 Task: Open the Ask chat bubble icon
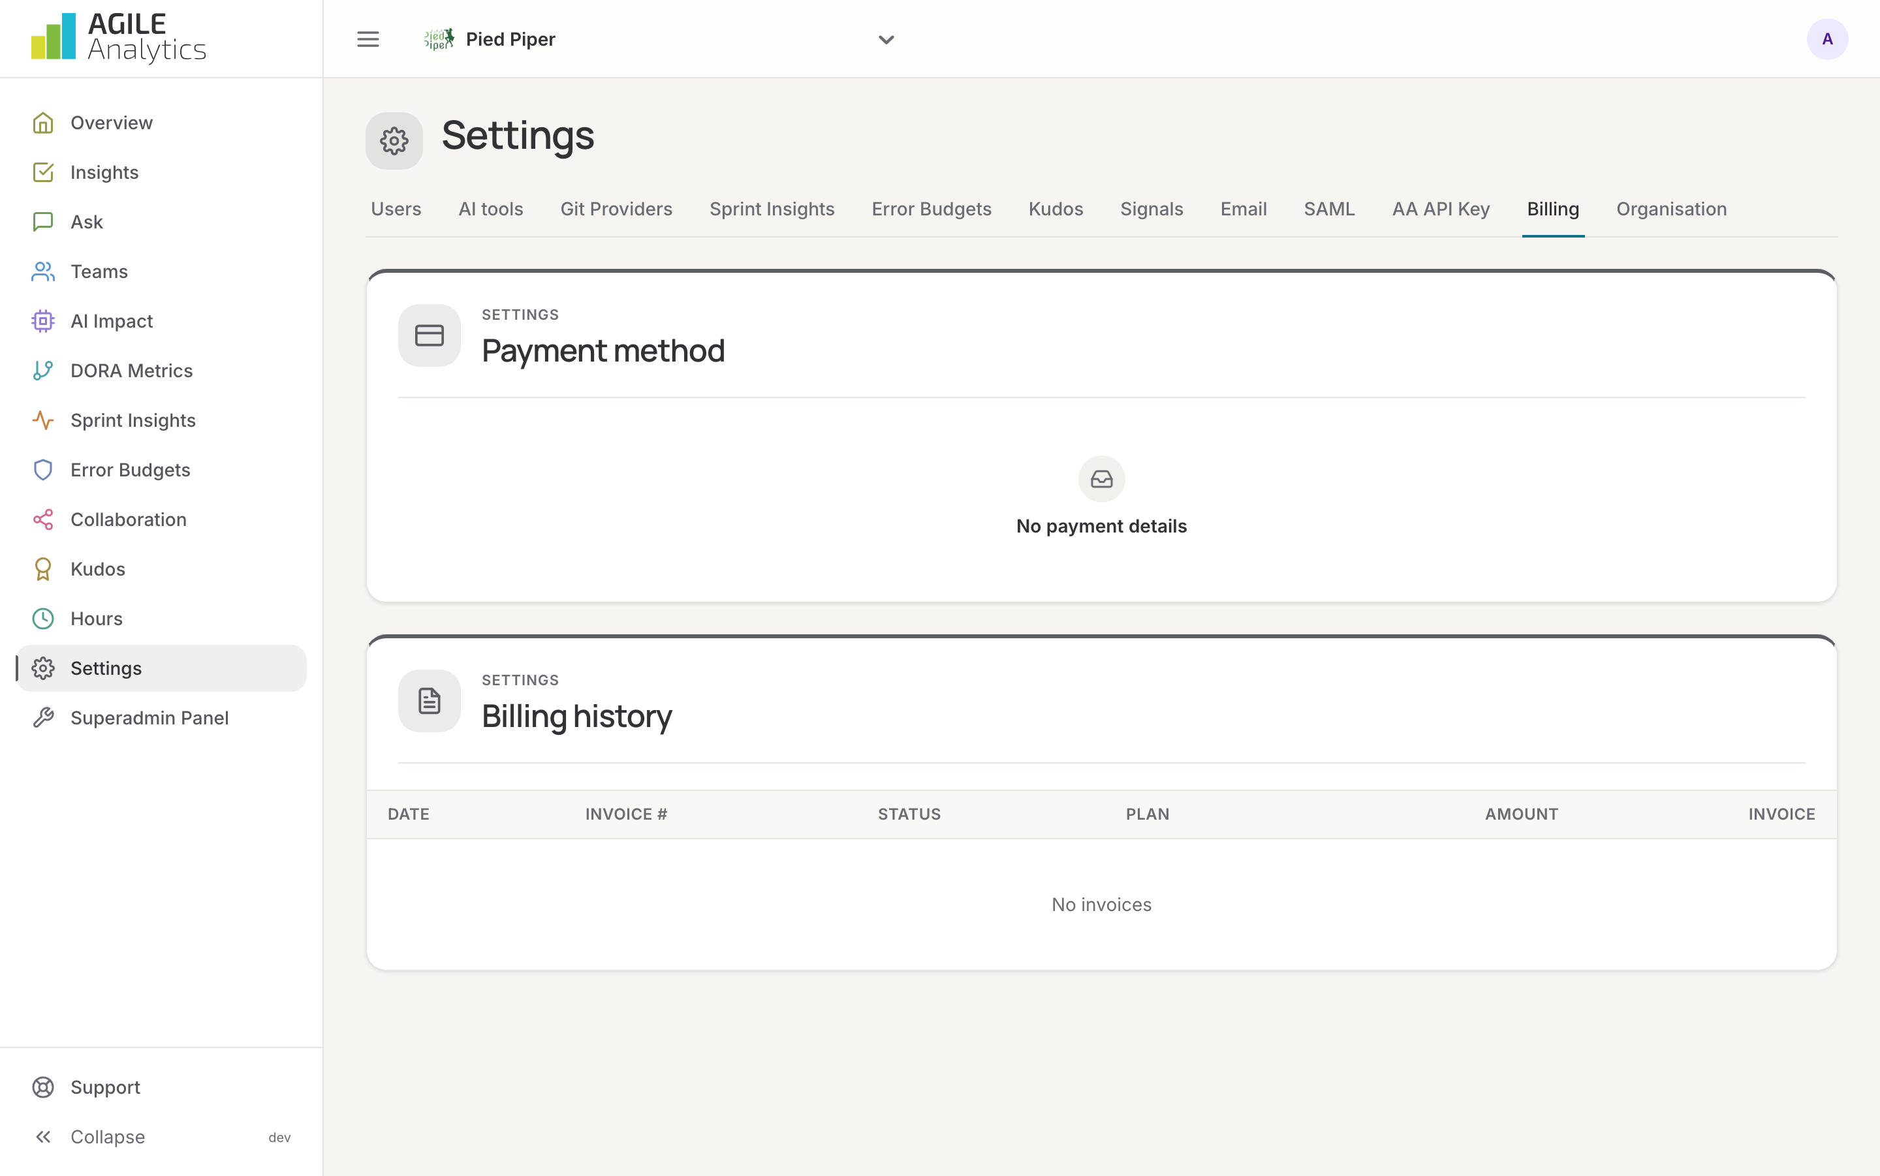[43, 222]
